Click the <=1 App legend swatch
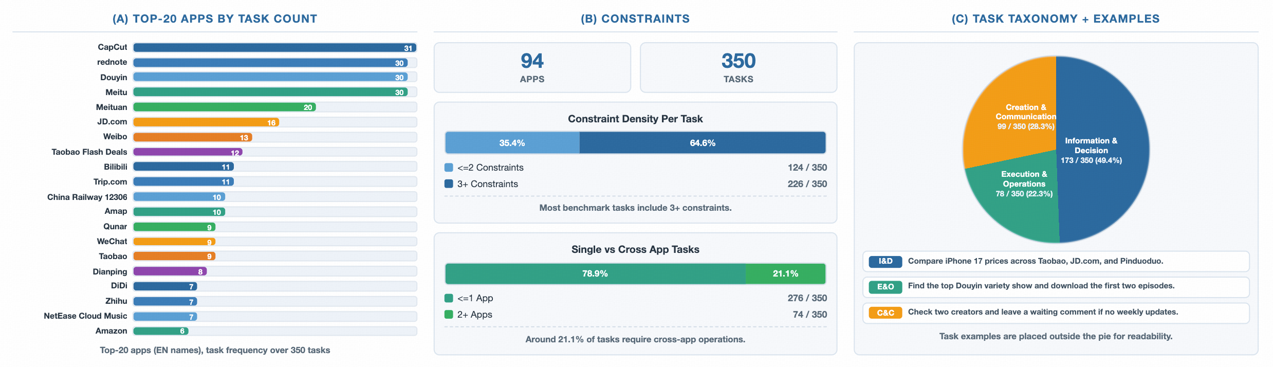This screenshot has width=1273, height=367. (449, 298)
